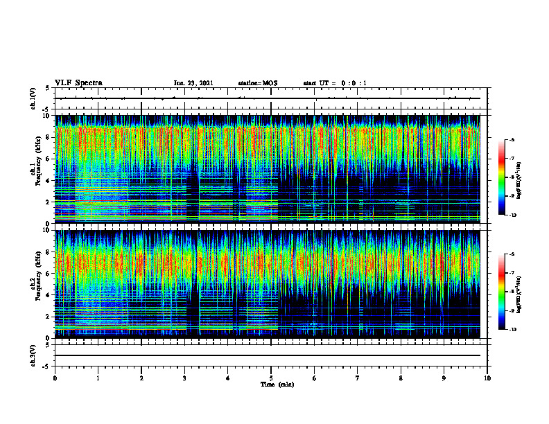The image size is (549, 424).
Task: Click the ch.1 spectrogram color scale bar
Action: 501,177
